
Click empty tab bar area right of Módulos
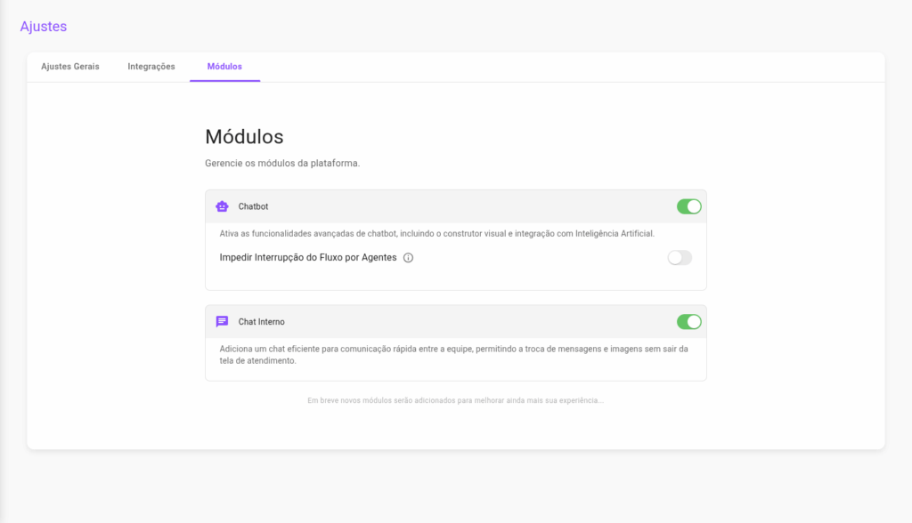pyautogui.click(x=570, y=67)
